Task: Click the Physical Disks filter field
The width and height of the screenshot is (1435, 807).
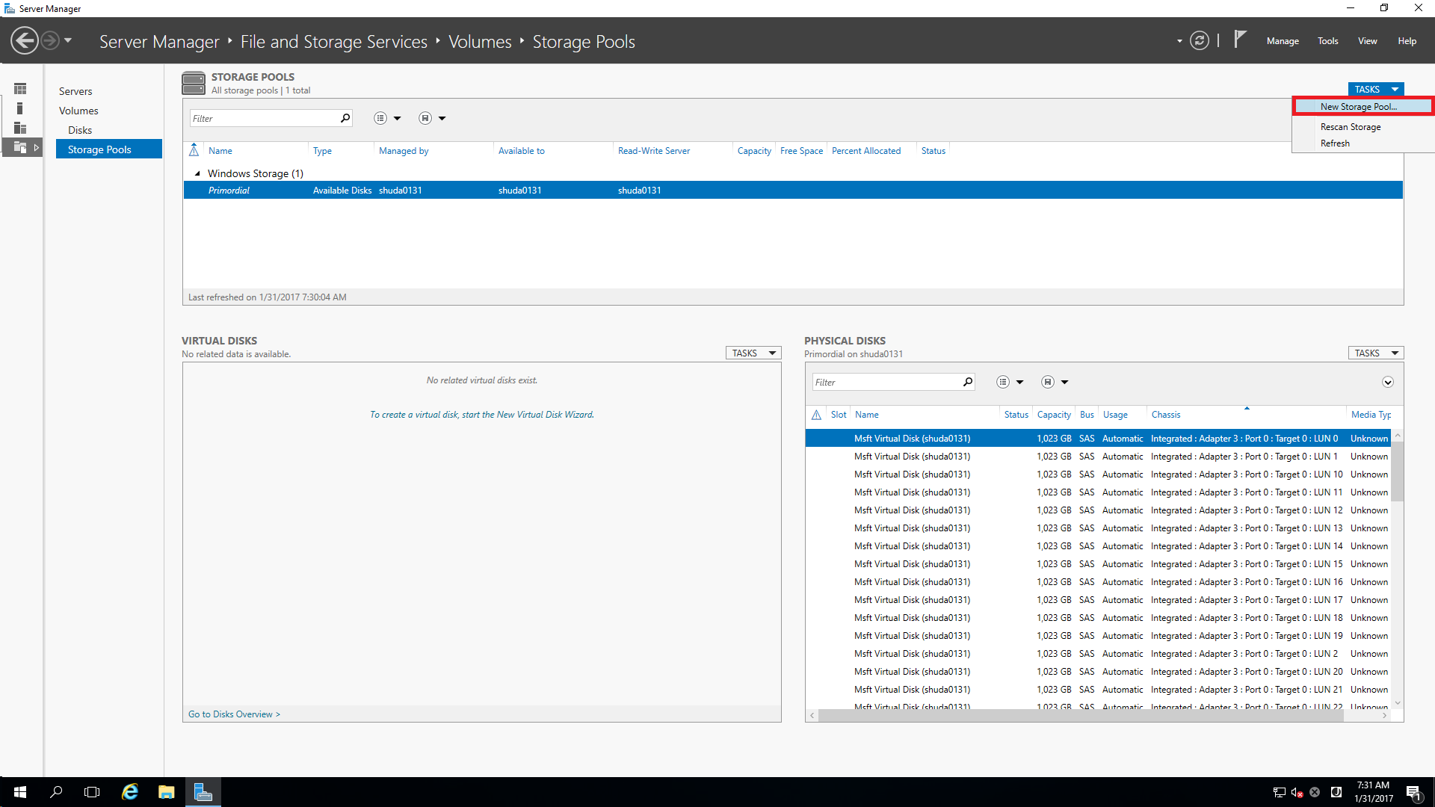Action: pyautogui.click(x=886, y=382)
